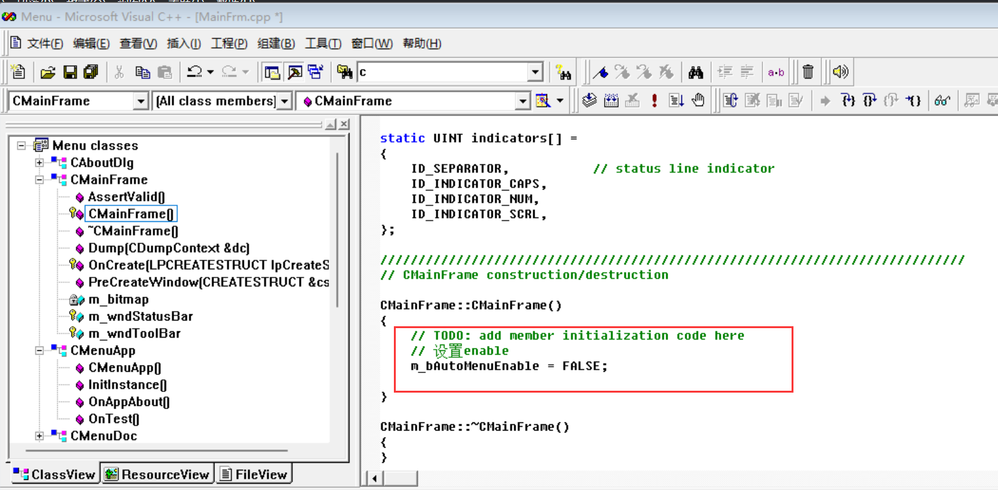Collapse the Menu classes root node
Image resolution: width=998 pixels, height=490 pixels.
[x=22, y=145]
